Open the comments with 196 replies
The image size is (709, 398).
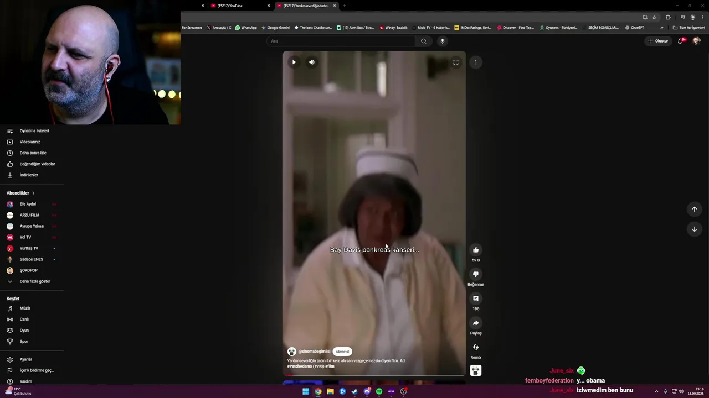click(476, 298)
